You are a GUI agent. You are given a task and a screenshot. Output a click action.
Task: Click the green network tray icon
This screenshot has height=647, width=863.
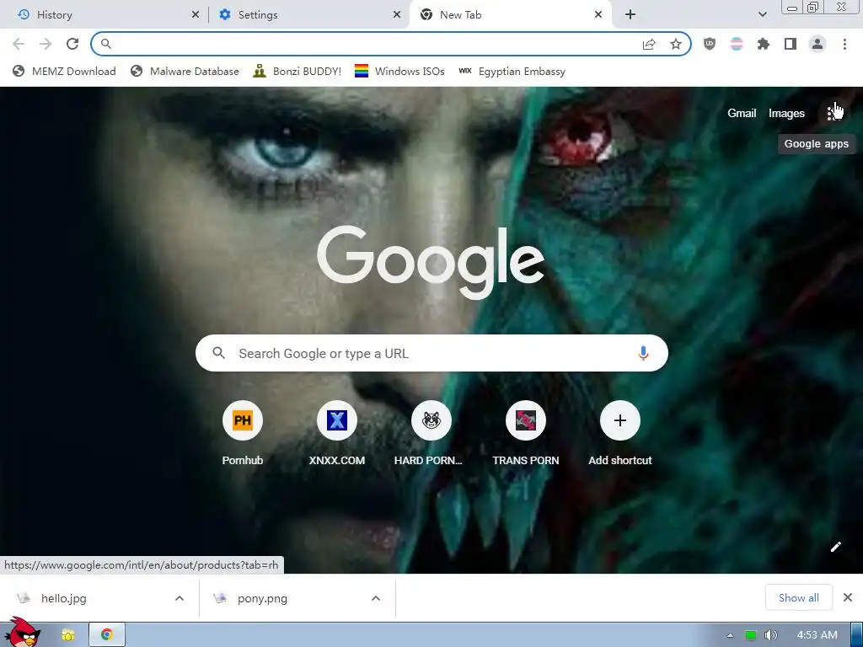(x=751, y=635)
